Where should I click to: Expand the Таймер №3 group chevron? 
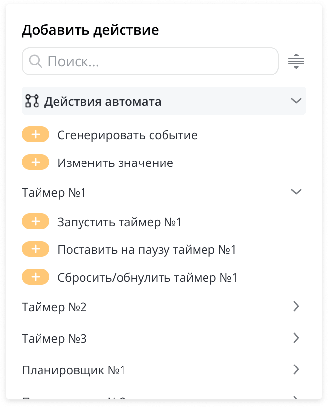coord(296,338)
